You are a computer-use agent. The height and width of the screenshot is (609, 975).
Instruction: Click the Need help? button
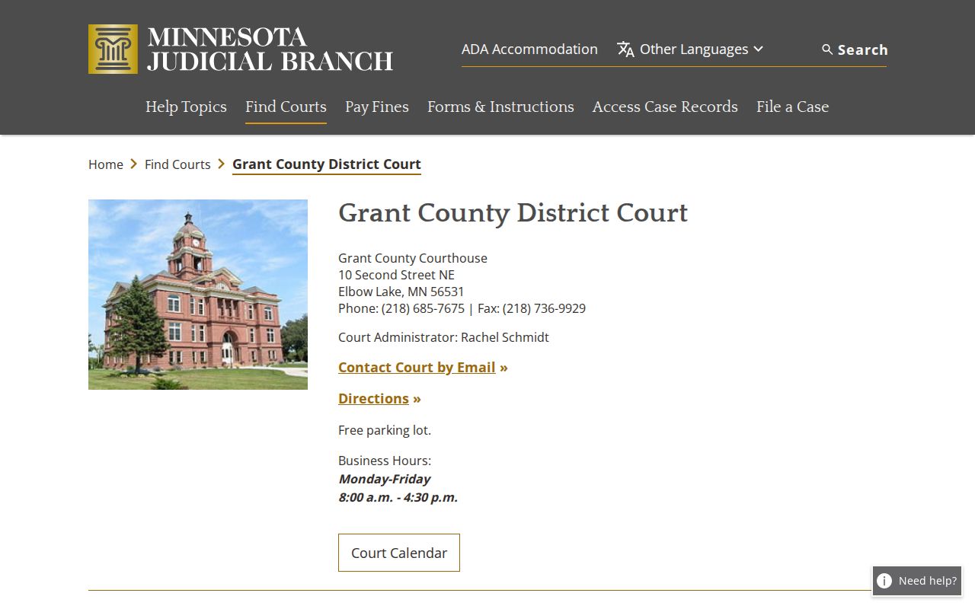[x=917, y=581]
